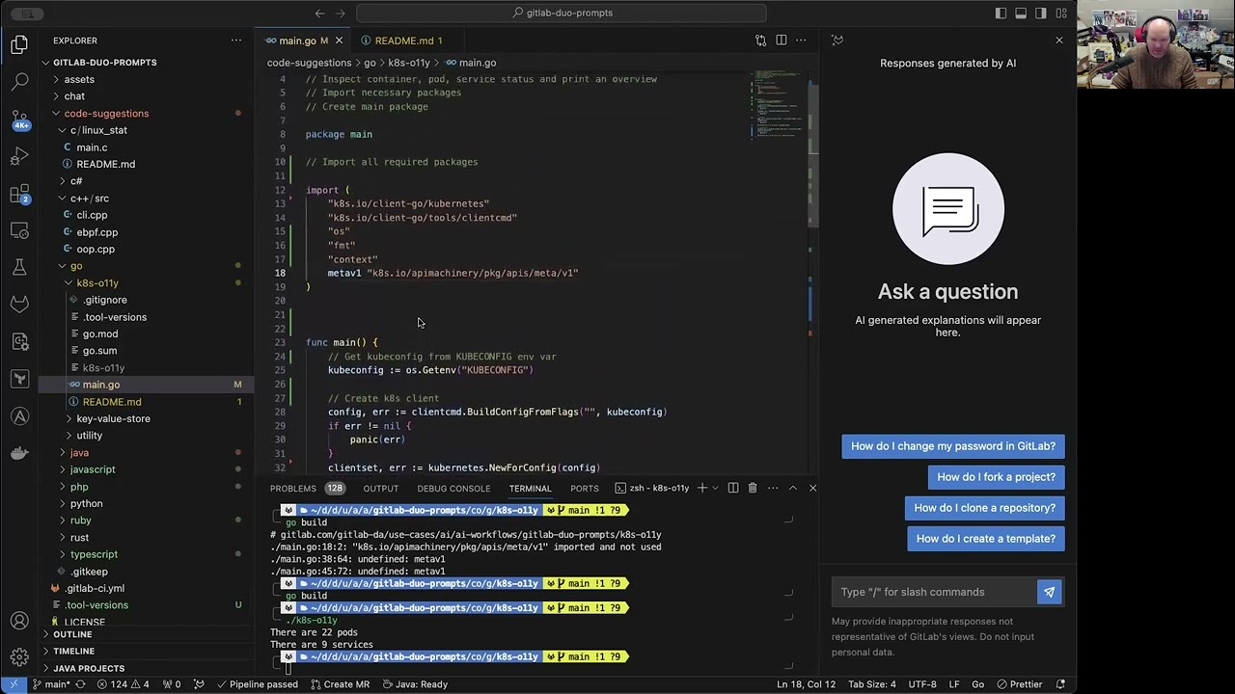Split the terminal pane
The width and height of the screenshot is (1235, 694).
tap(733, 488)
